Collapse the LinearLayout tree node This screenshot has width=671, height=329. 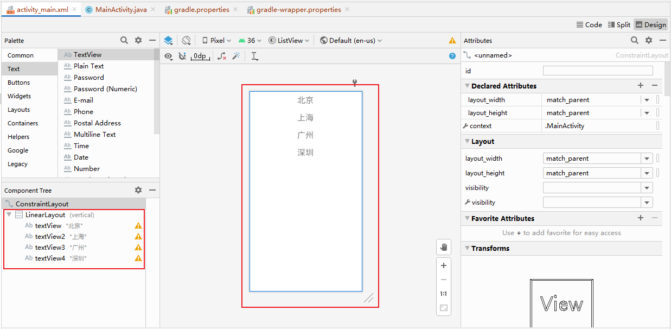[9, 215]
